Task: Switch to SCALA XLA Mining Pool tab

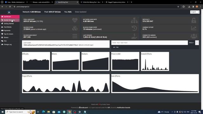Action: click(x=92, y=2)
